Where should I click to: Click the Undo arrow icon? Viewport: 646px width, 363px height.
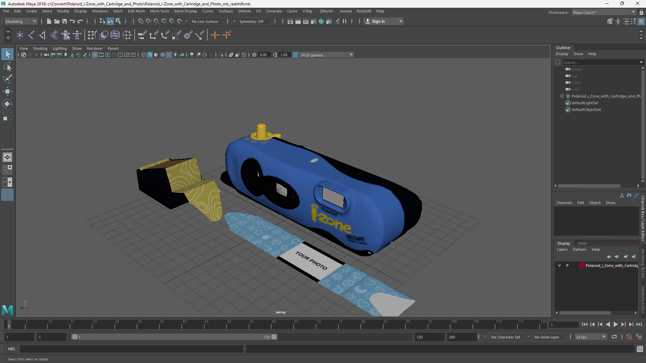(72, 21)
